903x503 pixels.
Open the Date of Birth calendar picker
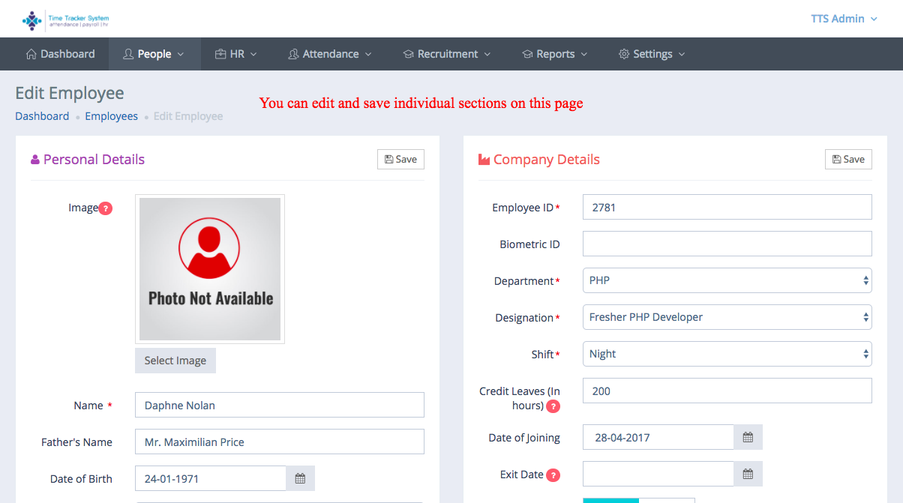(x=300, y=478)
